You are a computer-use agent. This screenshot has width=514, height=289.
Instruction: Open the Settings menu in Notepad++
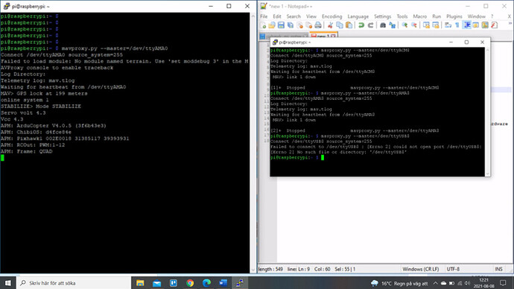383,16
